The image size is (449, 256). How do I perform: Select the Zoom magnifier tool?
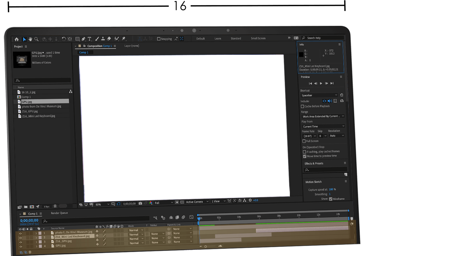[37, 39]
